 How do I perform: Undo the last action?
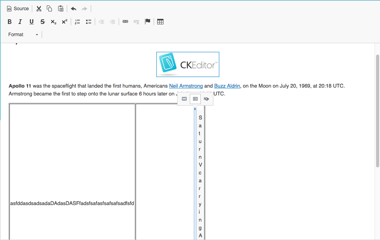(73, 9)
